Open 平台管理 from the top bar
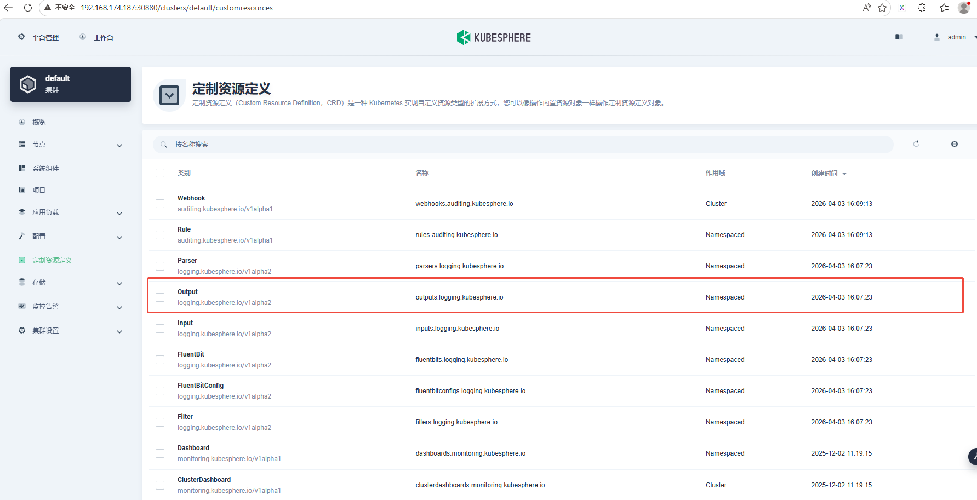Image resolution: width=977 pixels, height=500 pixels. coord(45,38)
